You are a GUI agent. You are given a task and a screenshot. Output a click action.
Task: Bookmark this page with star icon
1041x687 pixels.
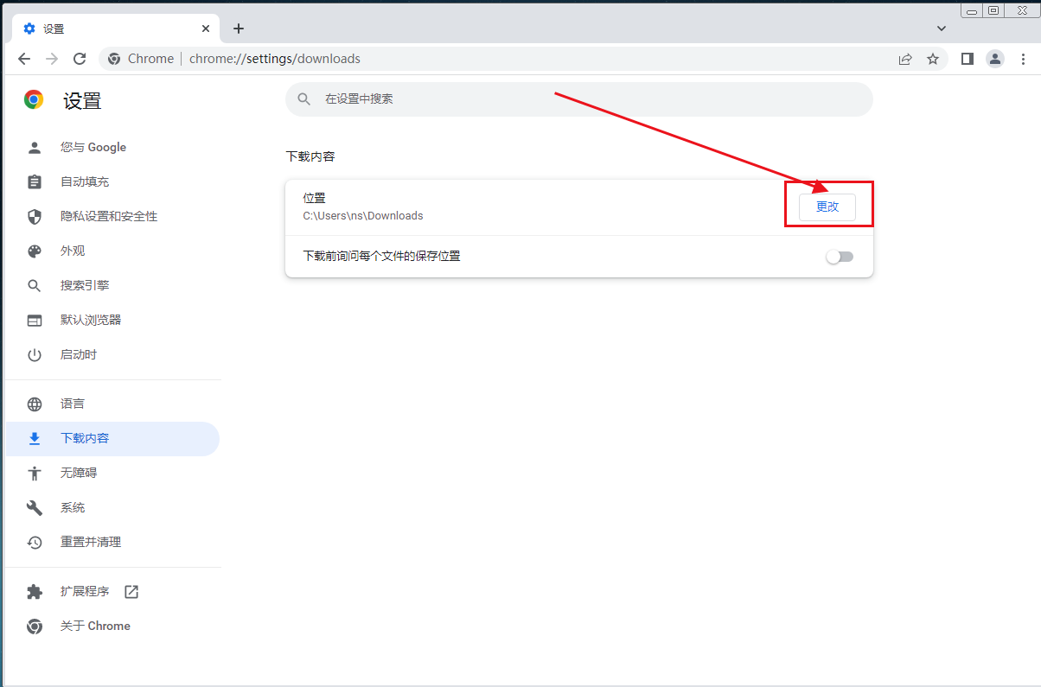933,59
